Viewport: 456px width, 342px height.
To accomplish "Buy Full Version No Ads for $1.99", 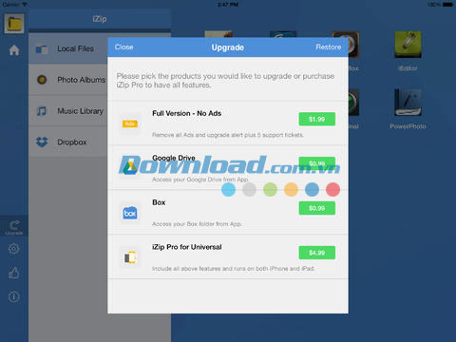I will click(317, 119).
